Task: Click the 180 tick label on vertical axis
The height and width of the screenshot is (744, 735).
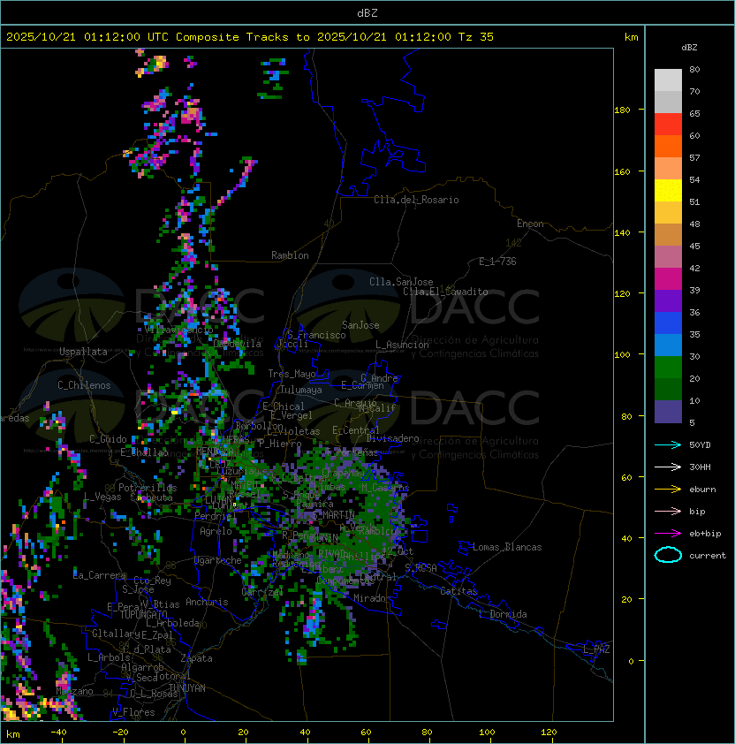Action: (622, 110)
